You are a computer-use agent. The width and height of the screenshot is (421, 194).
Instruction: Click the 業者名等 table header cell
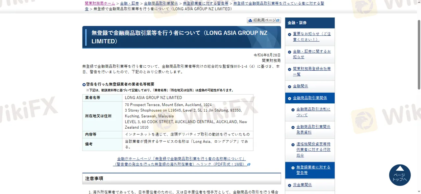102,98
